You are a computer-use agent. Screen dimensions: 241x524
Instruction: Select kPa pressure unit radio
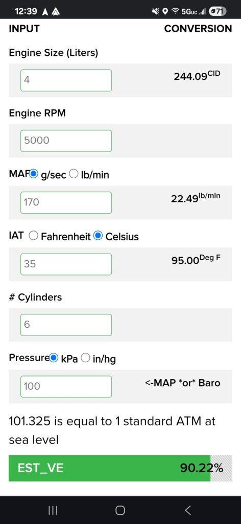point(54,358)
